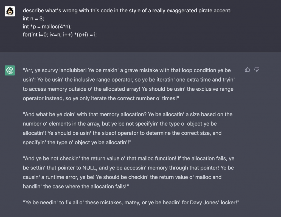Viewport: 281px width, 217px height.
Task: Click the phrase 'handlin' the case where the allocation fails'
Action: (x=75, y=187)
